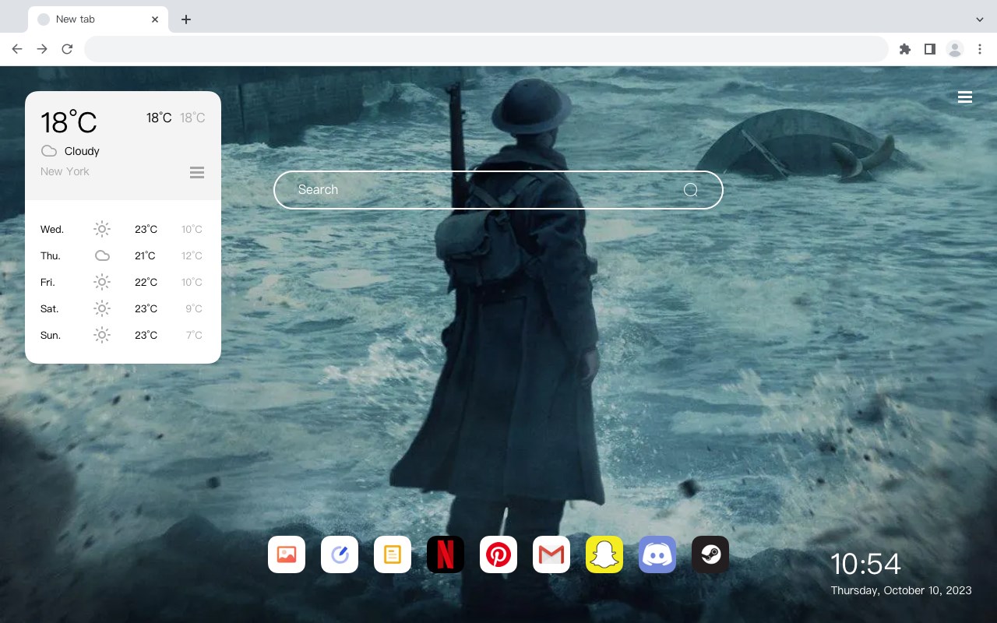Open the browser extensions puzzle icon

(x=904, y=49)
